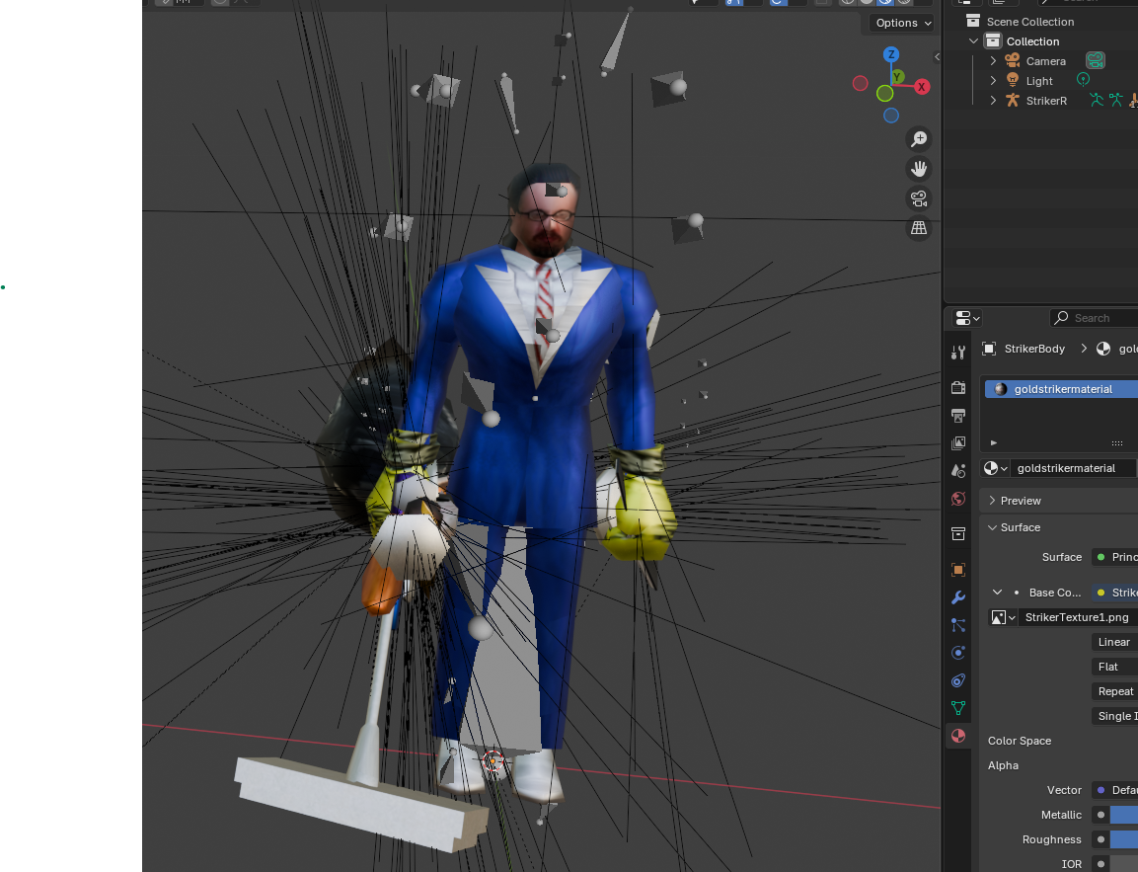Screen dimensions: 1138x872
Task: Open the Output properties tab
Action: (x=958, y=416)
